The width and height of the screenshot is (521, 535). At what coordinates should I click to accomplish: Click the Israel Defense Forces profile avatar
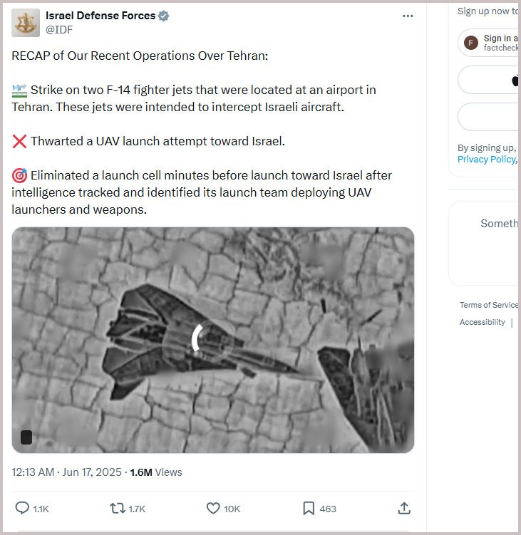tap(26, 23)
